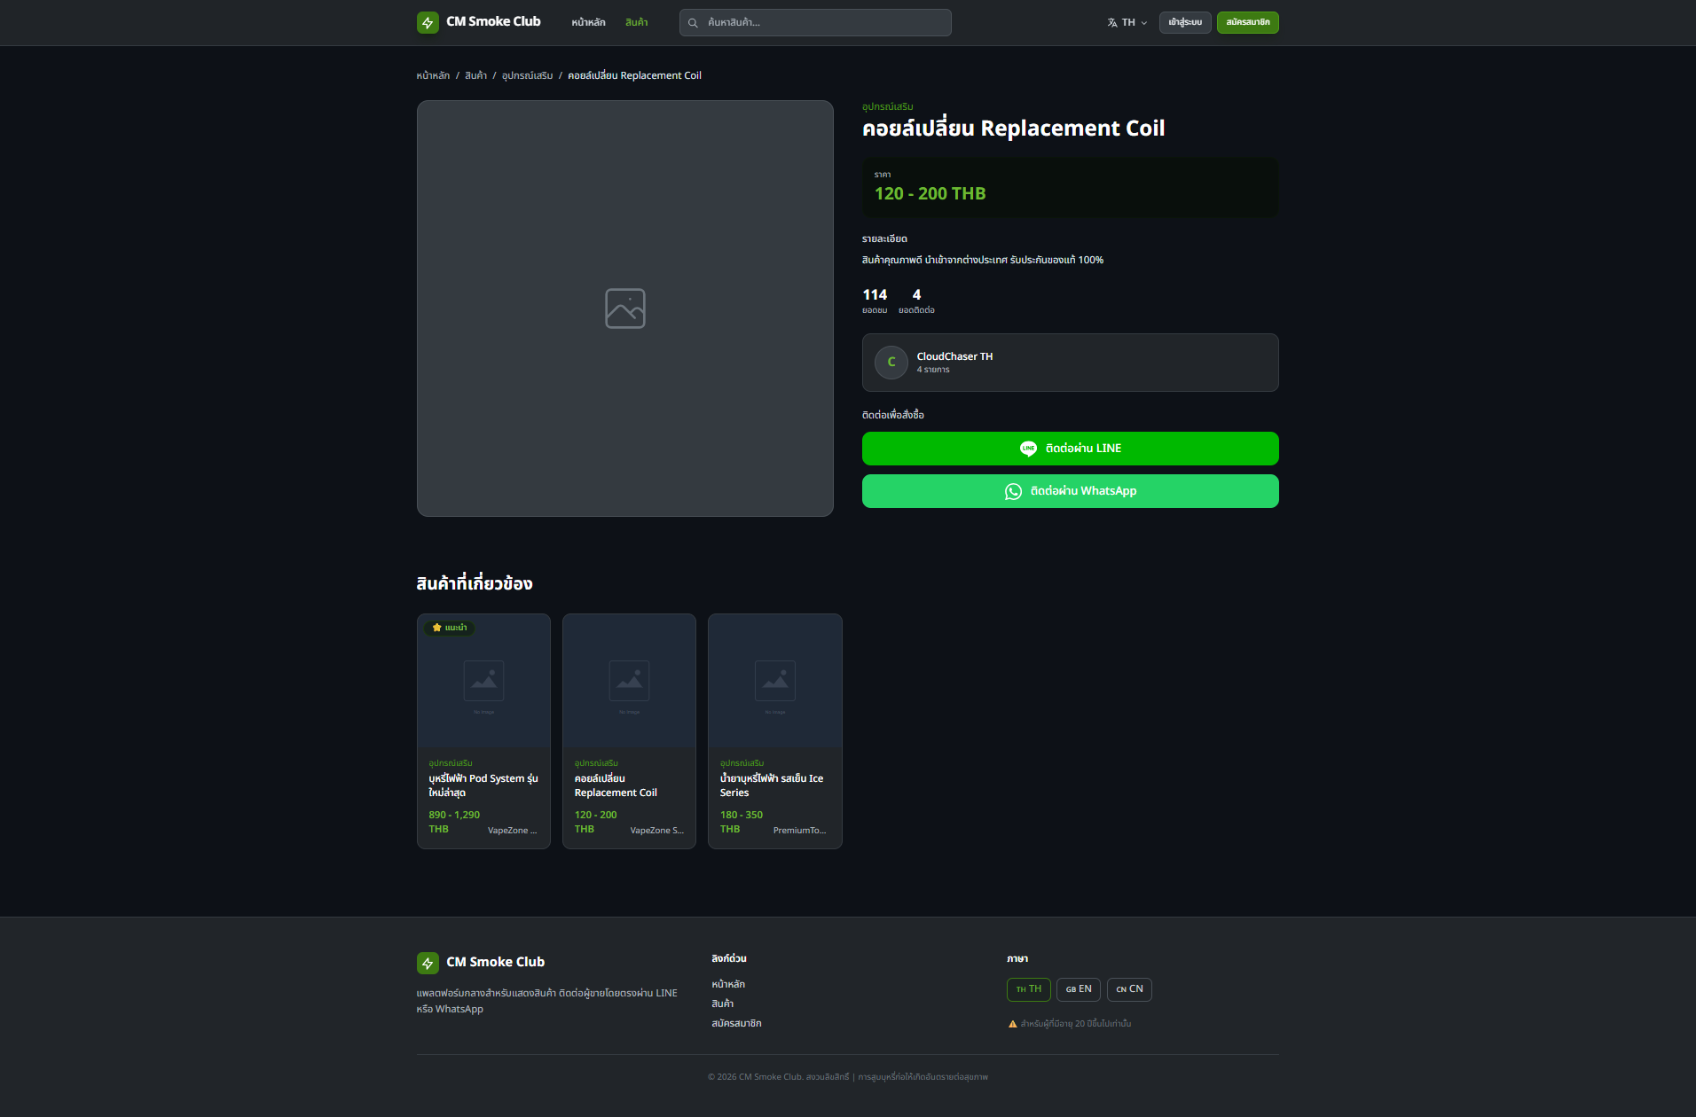This screenshot has height=1117, width=1696.
Task: Click the สมัครสมาชิก register button in header
Action: 1247,23
